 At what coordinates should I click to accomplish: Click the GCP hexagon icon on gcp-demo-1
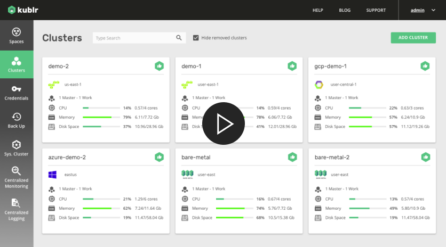click(x=319, y=85)
